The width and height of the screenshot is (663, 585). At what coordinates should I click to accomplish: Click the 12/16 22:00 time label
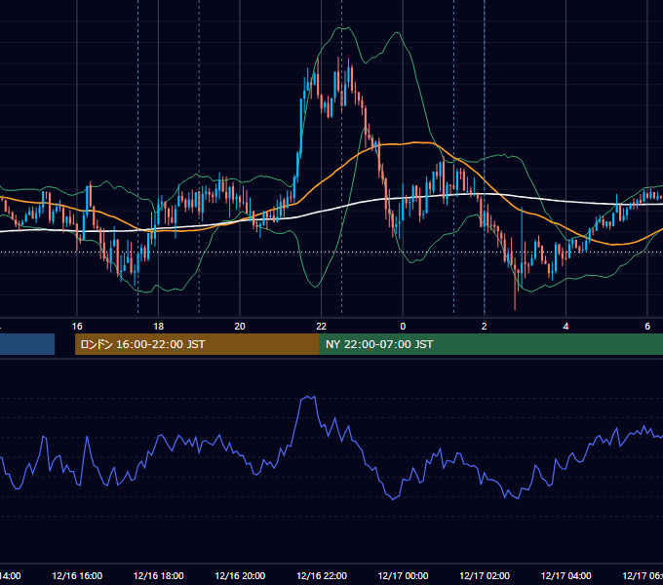(x=322, y=575)
